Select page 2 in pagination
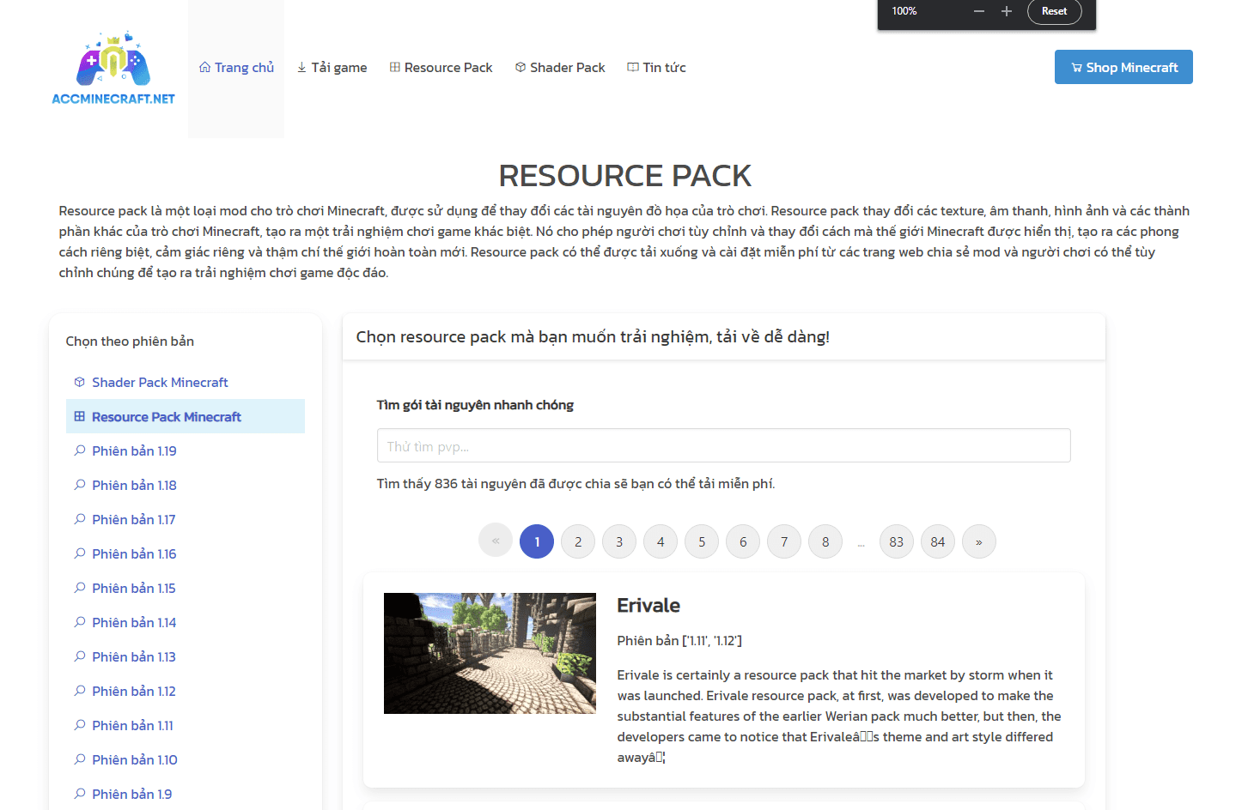The image size is (1242, 810). point(578,541)
